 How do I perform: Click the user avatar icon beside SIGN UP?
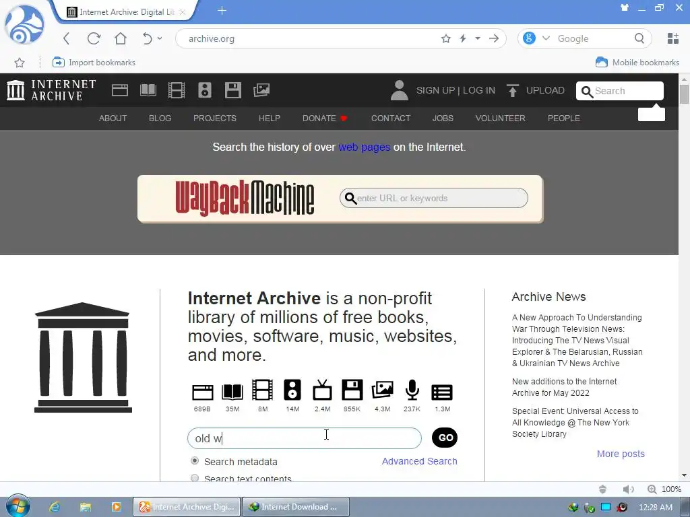(x=399, y=90)
